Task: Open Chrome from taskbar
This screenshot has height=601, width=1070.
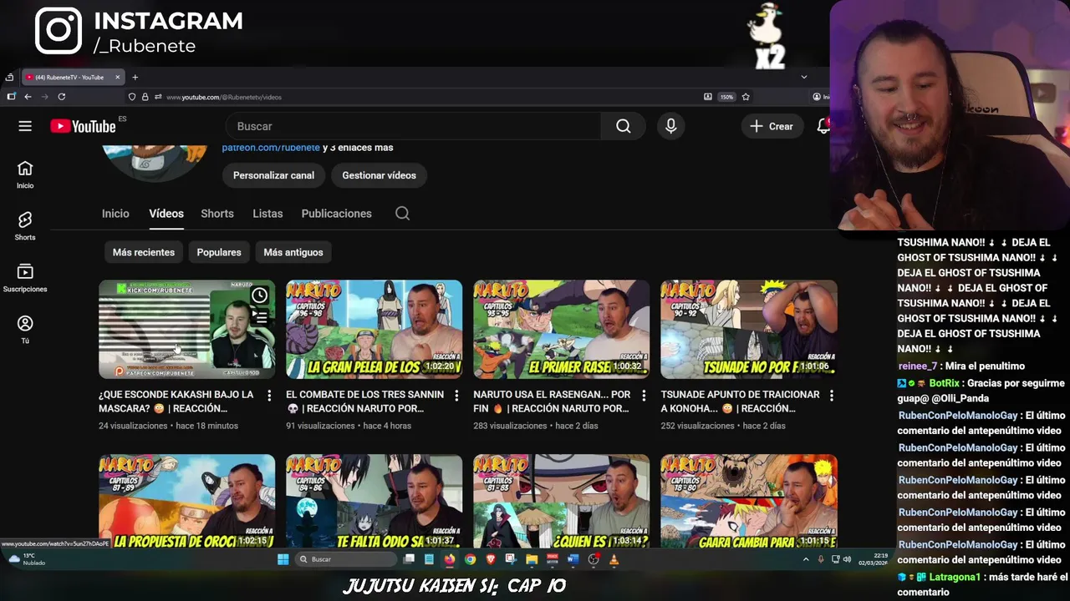Action: 470,559
